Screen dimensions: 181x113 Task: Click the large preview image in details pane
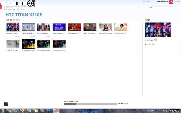tap(158, 30)
